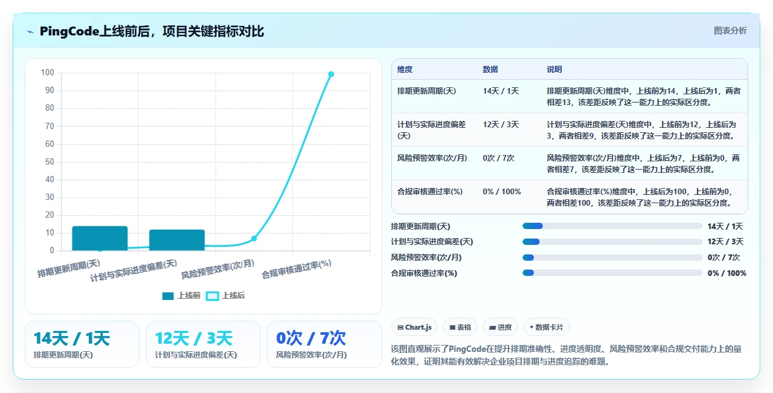Click x-axis label 合规审核通过率(%)
This screenshot has width=773, height=393.
pos(297,269)
